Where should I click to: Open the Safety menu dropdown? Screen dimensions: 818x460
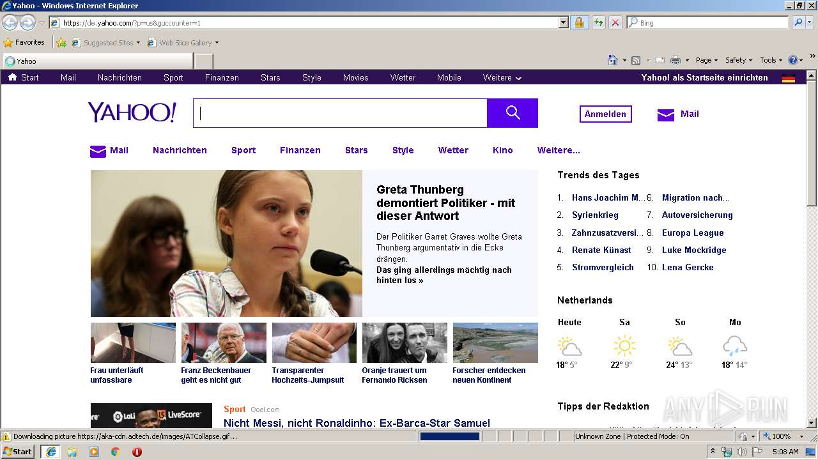point(739,60)
